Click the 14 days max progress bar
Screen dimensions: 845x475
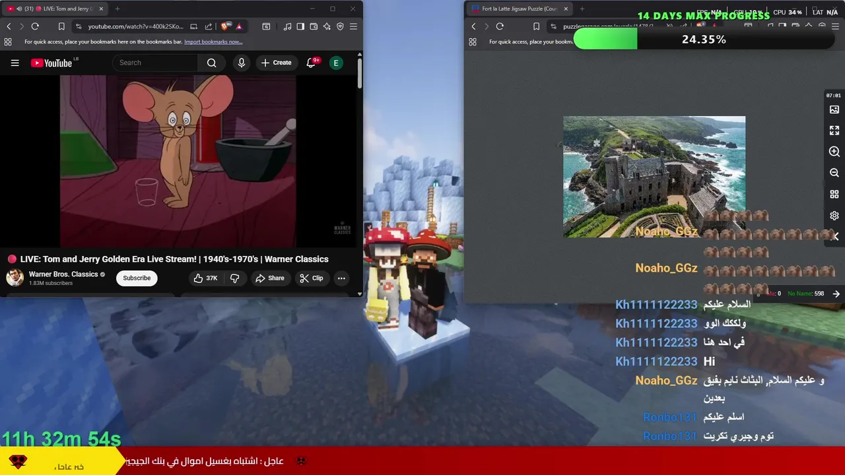point(704,40)
